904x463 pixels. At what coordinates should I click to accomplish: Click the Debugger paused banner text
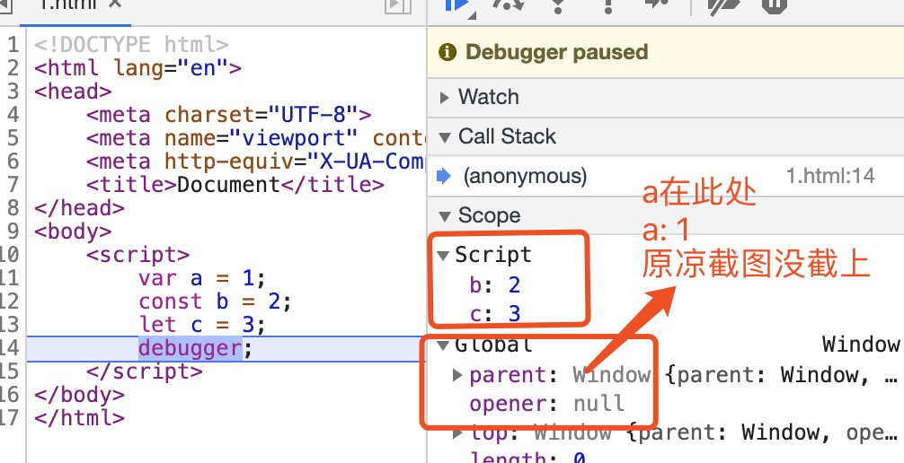[557, 52]
